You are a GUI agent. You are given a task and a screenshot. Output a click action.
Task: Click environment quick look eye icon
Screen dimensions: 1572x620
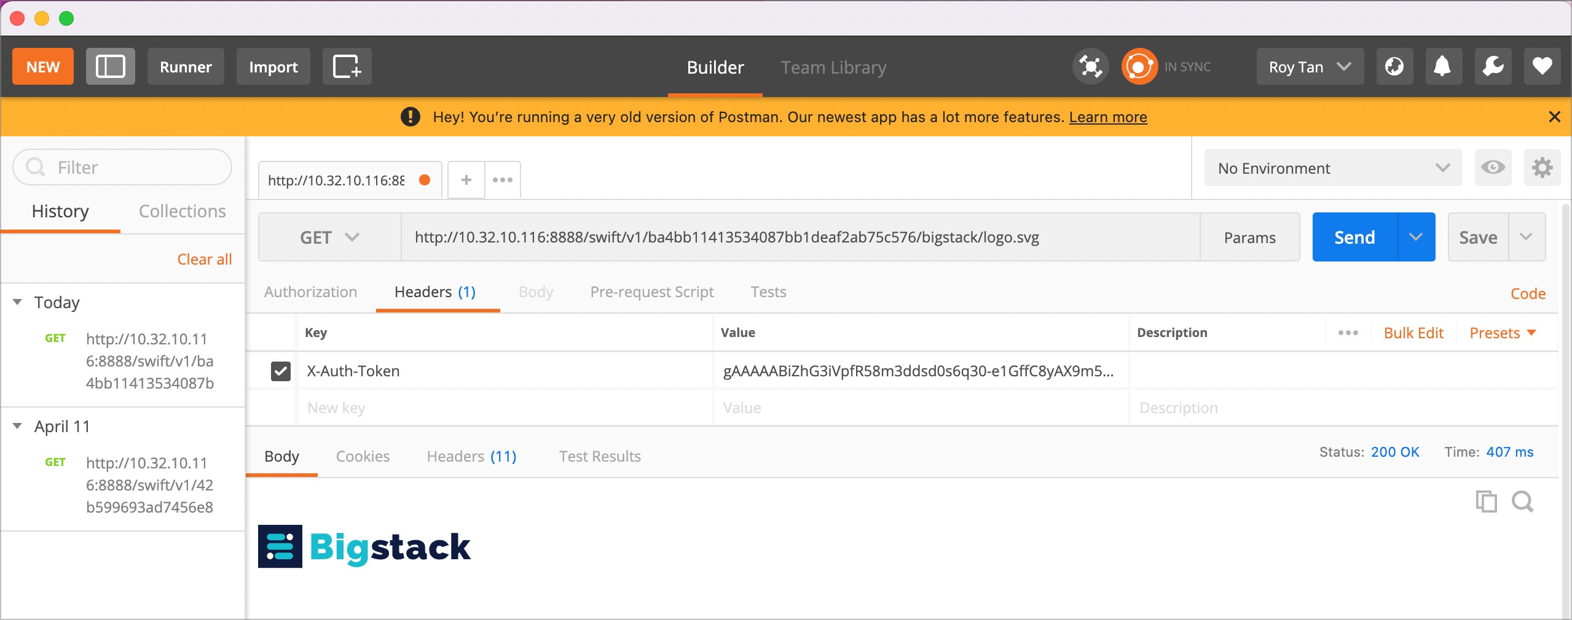coord(1493,168)
